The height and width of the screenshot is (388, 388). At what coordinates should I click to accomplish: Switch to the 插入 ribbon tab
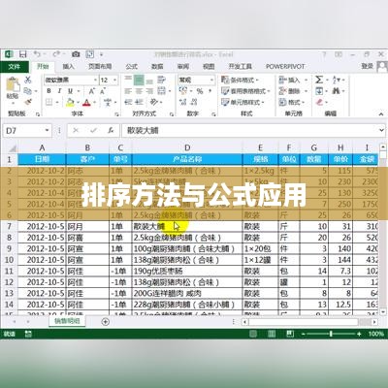point(69,67)
